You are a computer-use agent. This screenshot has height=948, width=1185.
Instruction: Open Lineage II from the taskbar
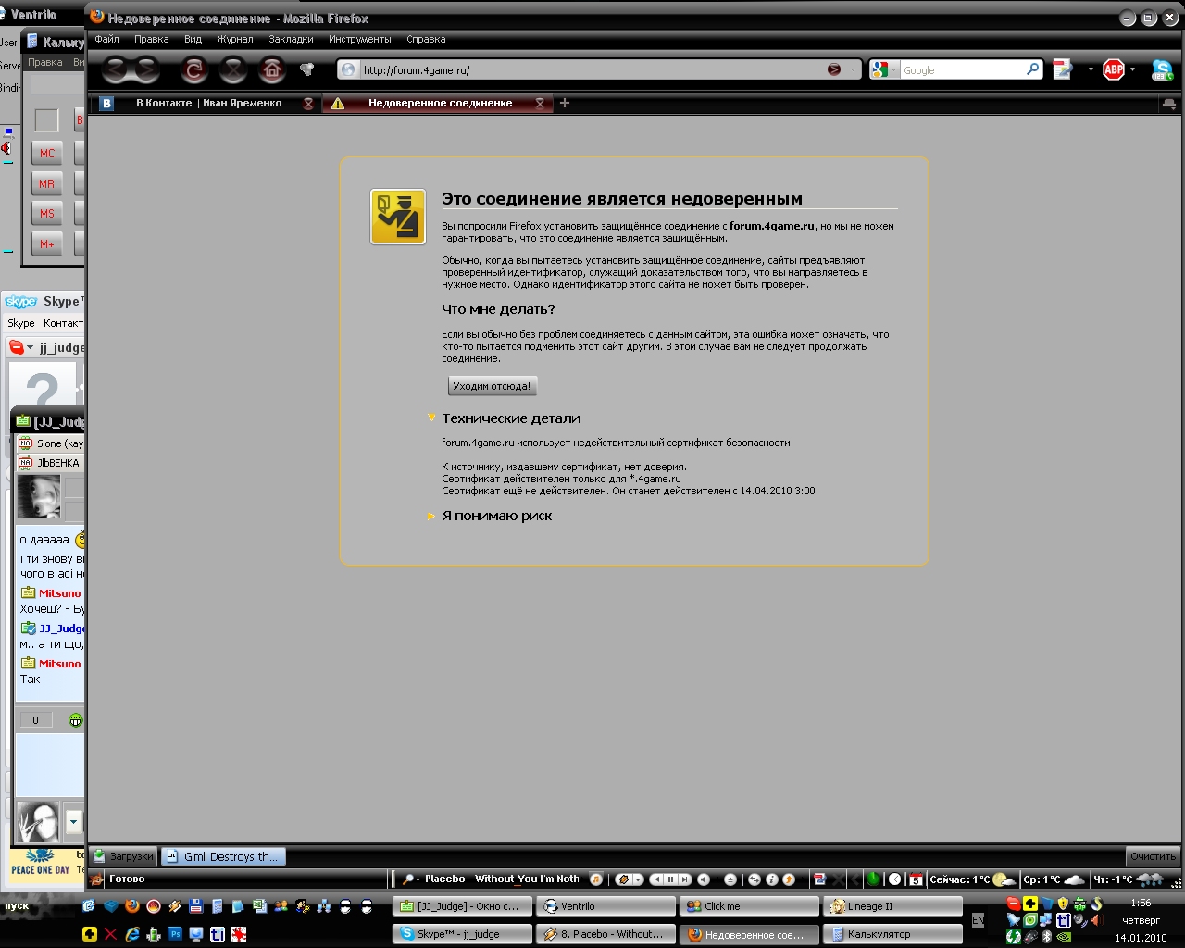[892, 906]
